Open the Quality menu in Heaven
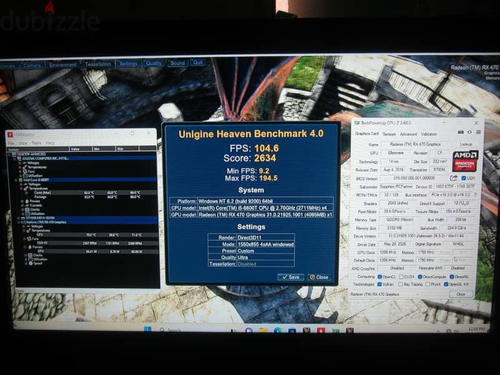This screenshot has width=500, height=375. (153, 64)
